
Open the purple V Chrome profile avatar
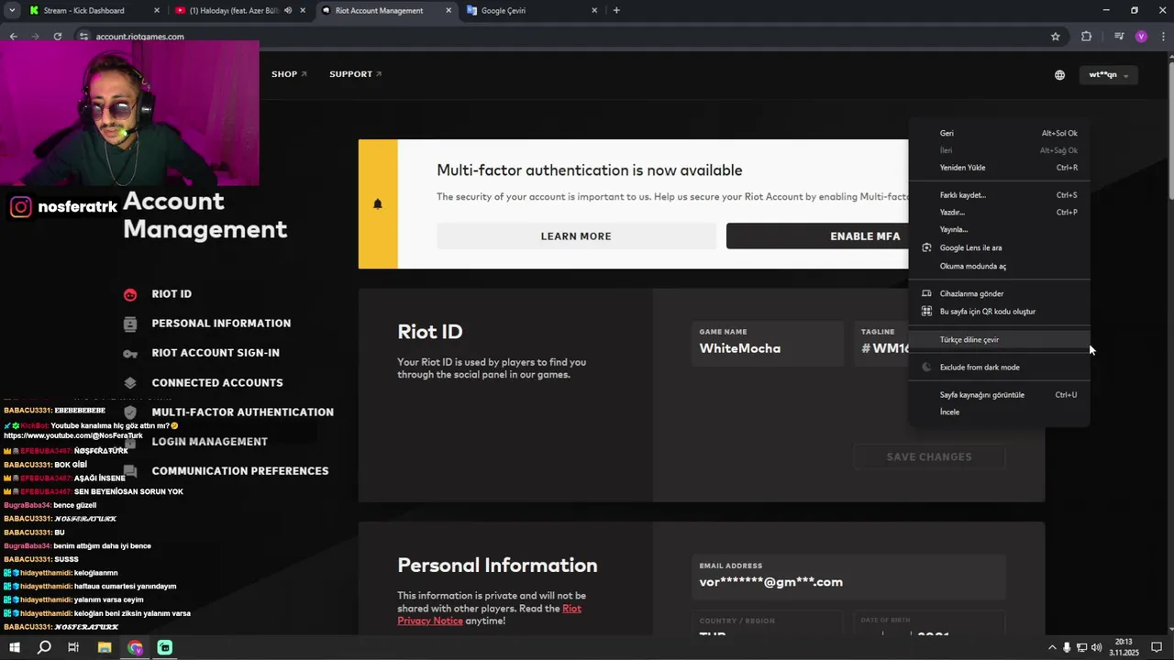point(1141,37)
